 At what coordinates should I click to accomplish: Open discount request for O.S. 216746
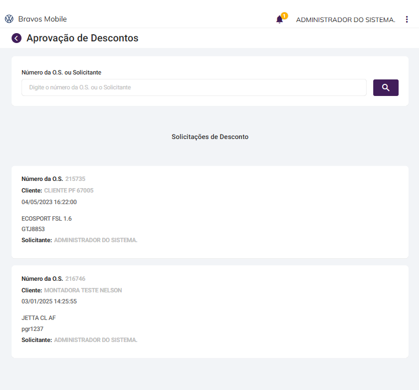[75, 279]
